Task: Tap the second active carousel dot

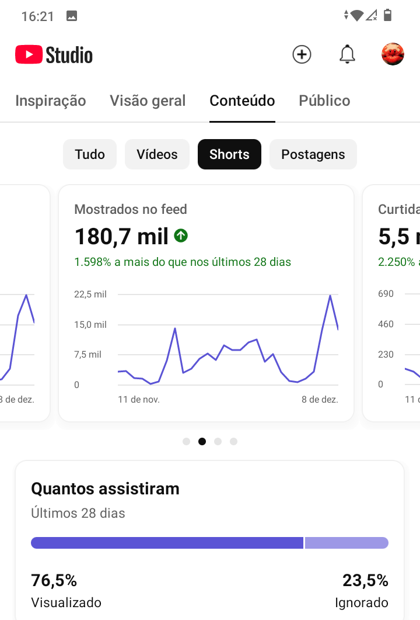Action: tap(202, 441)
